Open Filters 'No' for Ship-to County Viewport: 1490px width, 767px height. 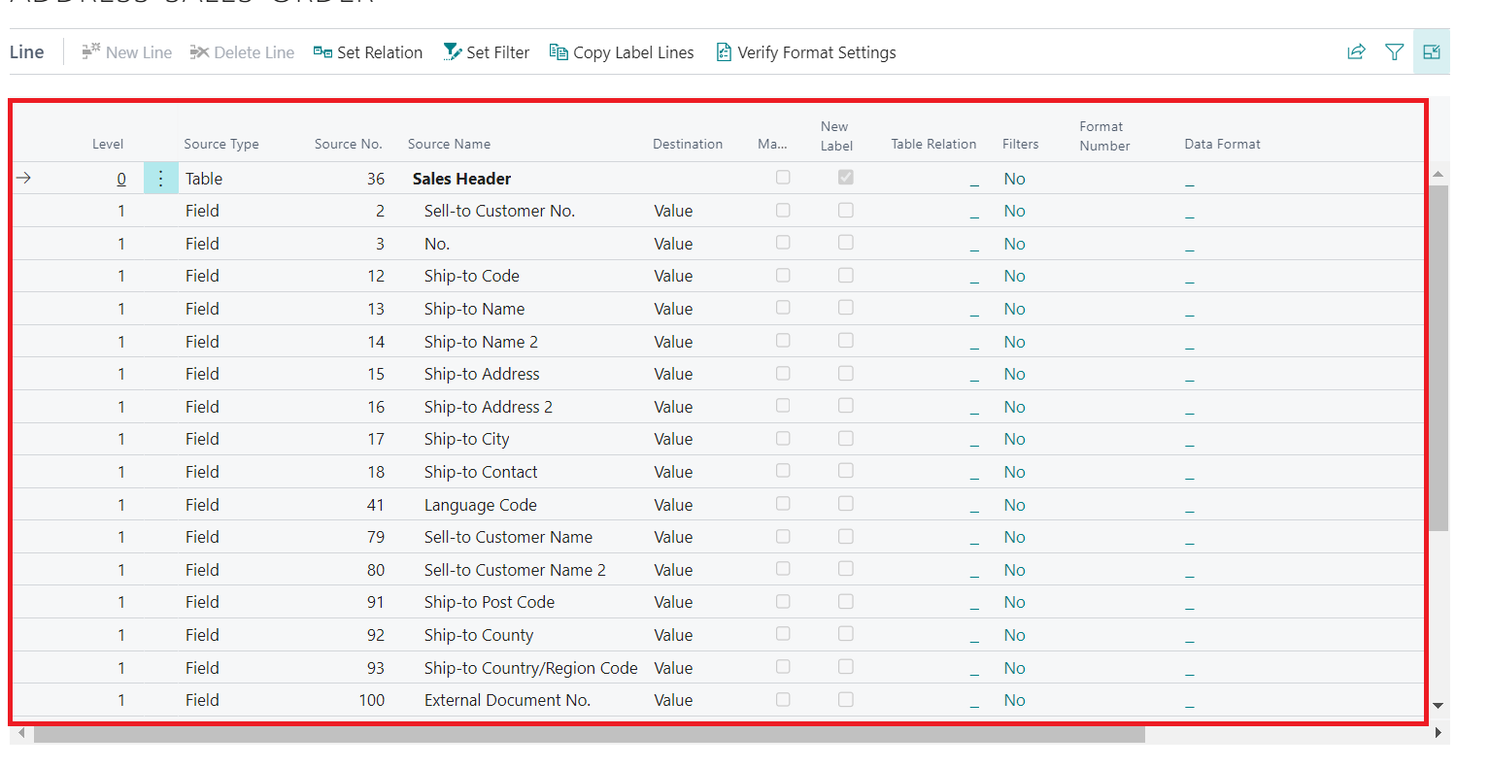1015,635
